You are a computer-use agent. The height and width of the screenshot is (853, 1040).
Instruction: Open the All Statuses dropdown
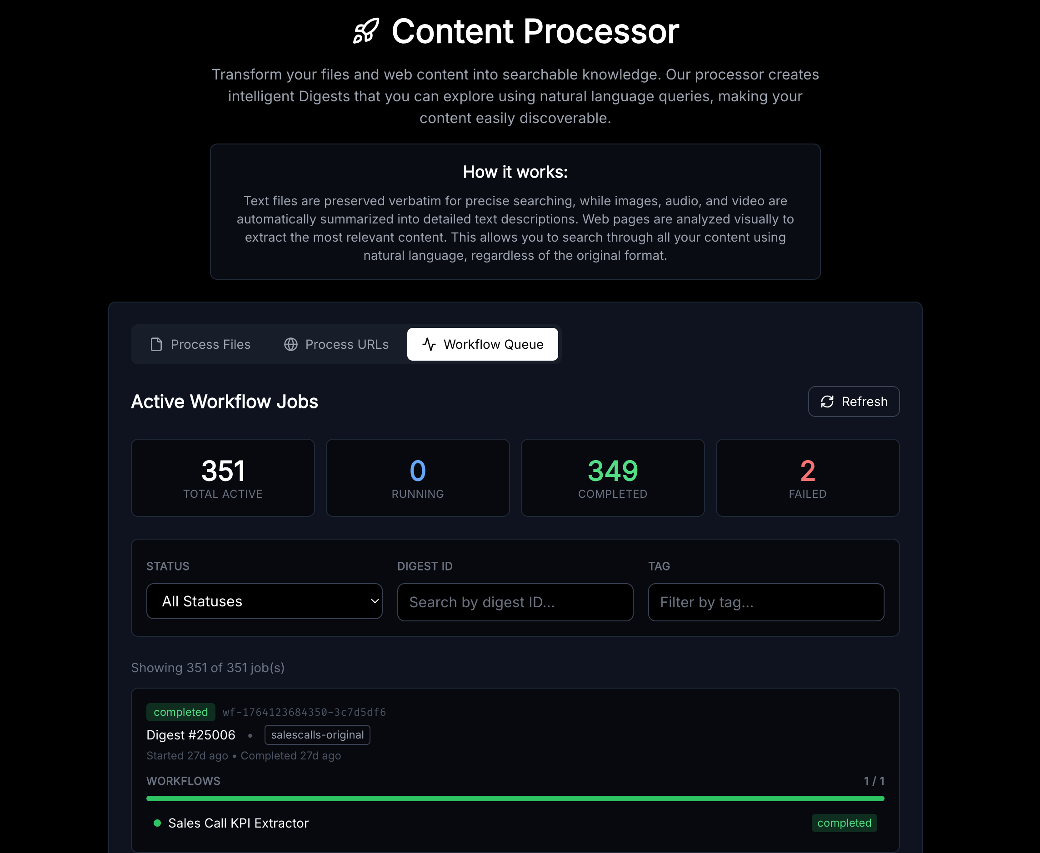[x=264, y=601]
